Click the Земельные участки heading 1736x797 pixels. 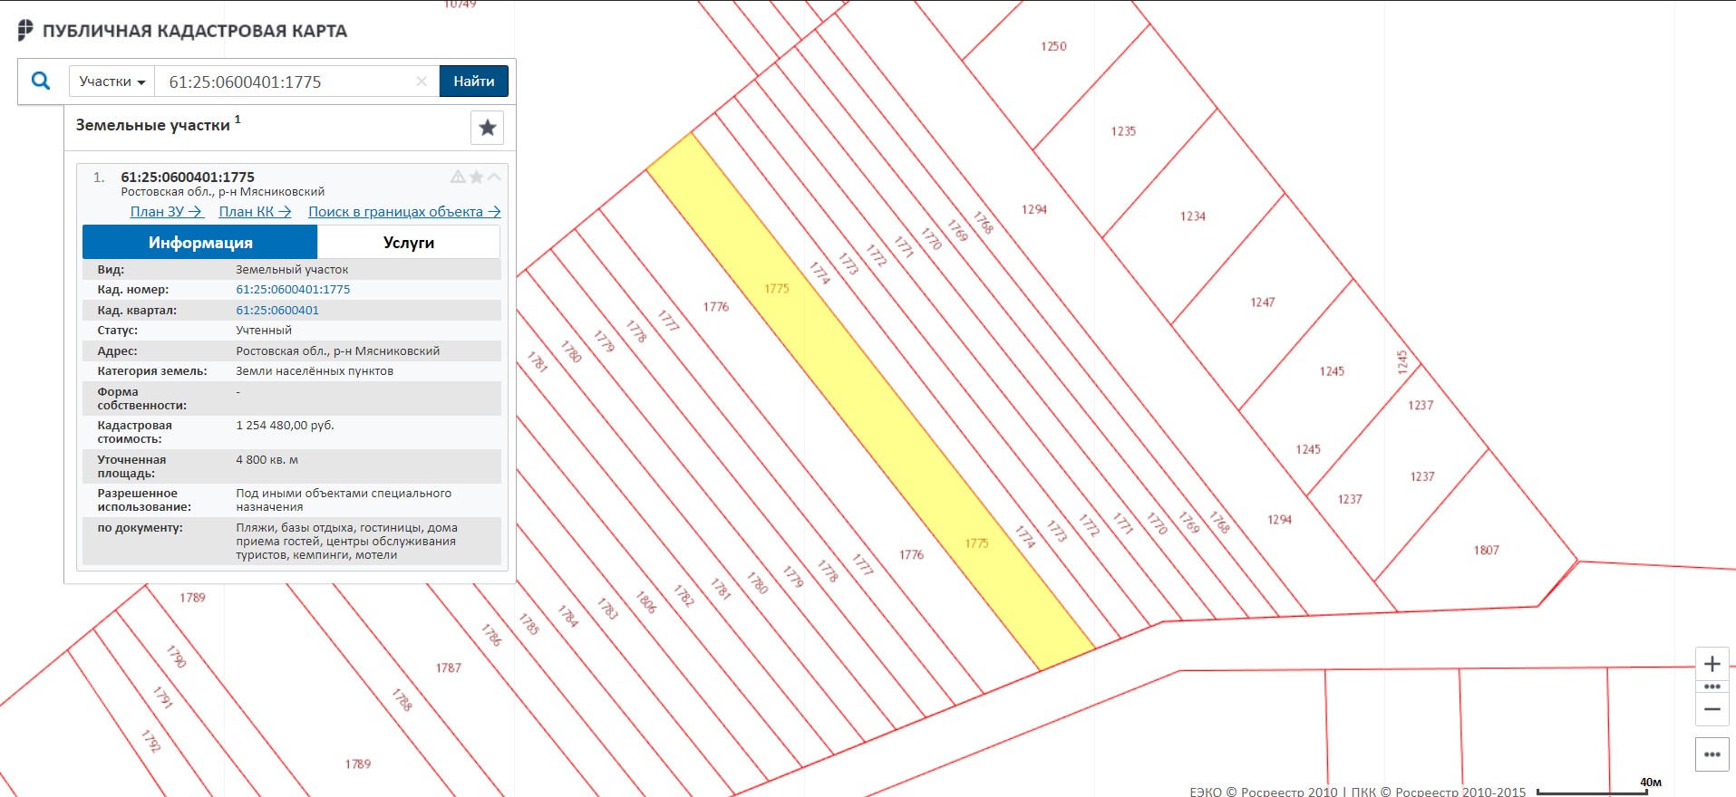click(x=153, y=125)
